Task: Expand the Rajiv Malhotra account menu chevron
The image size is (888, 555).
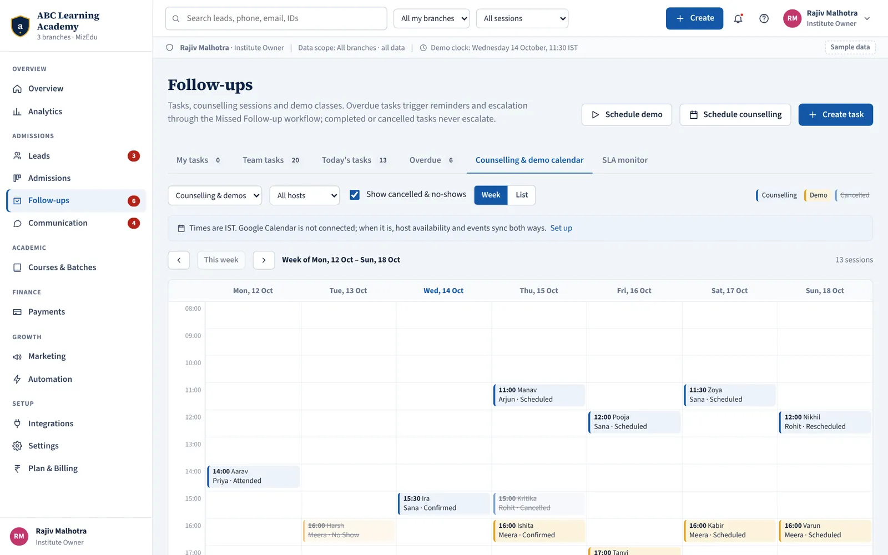Action: 867,18
